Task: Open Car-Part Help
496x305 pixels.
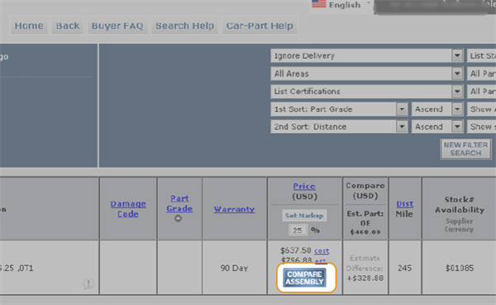Action: 260,26
